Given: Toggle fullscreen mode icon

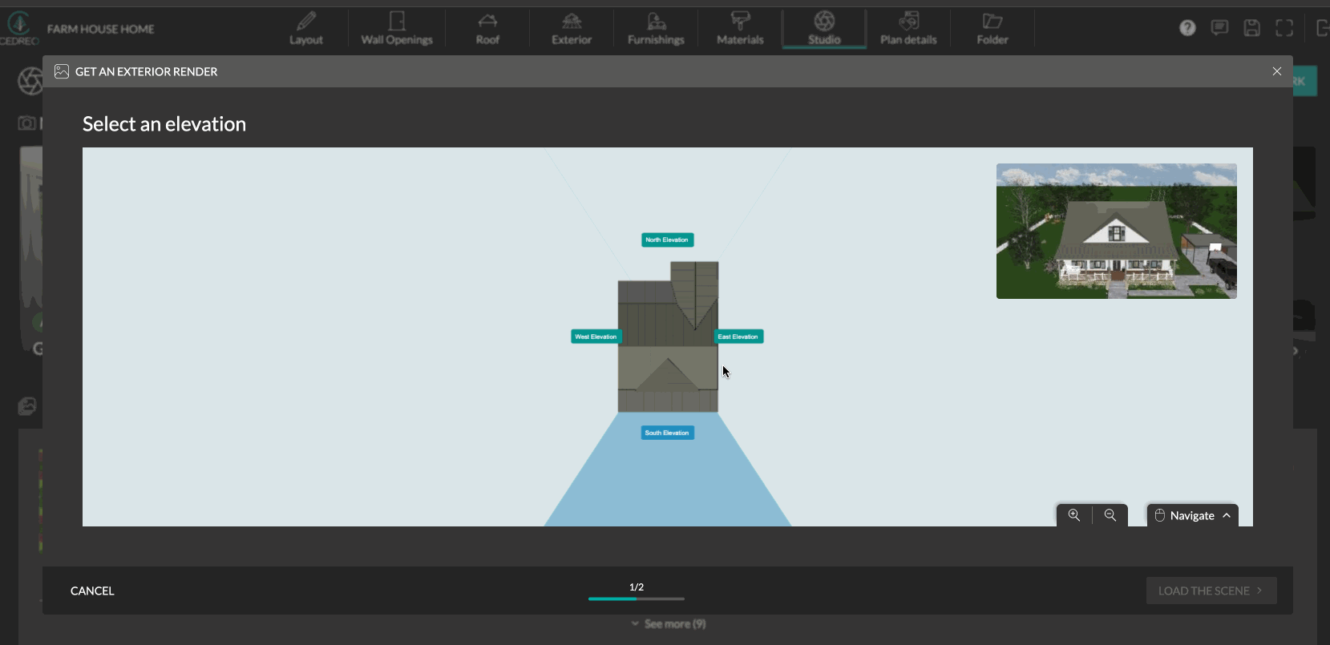Looking at the screenshot, I should [x=1284, y=28].
